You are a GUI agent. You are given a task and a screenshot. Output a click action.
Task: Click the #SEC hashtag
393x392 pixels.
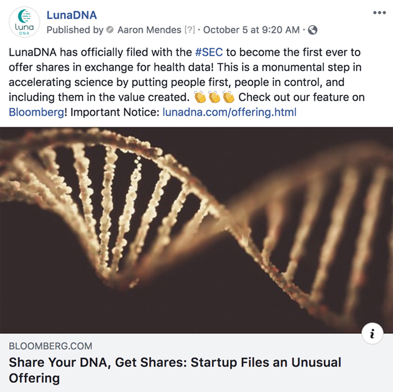209,52
